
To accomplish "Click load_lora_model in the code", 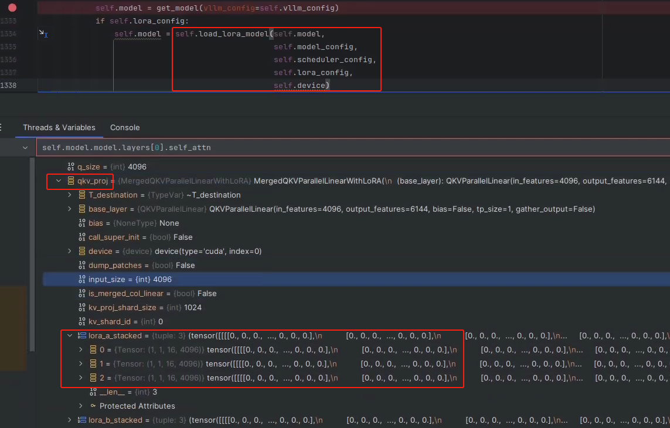I will [x=233, y=34].
